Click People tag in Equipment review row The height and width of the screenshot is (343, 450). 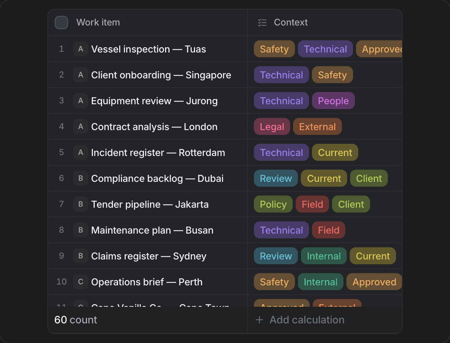(333, 101)
